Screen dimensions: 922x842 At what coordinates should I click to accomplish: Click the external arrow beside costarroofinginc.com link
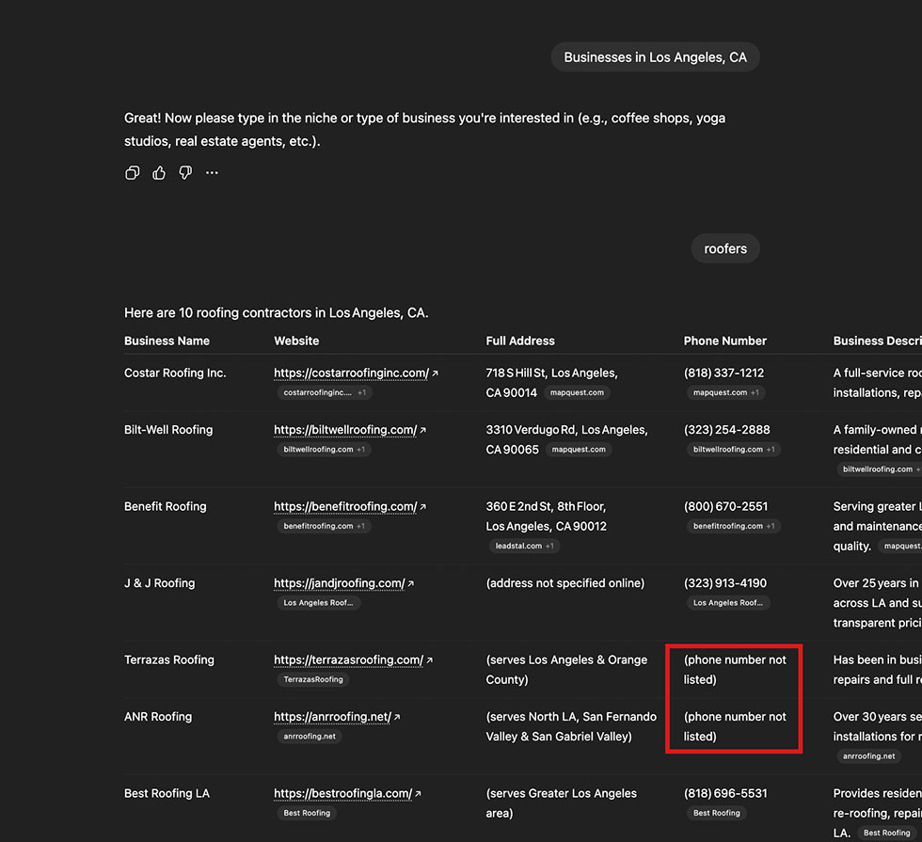[x=436, y=373]
